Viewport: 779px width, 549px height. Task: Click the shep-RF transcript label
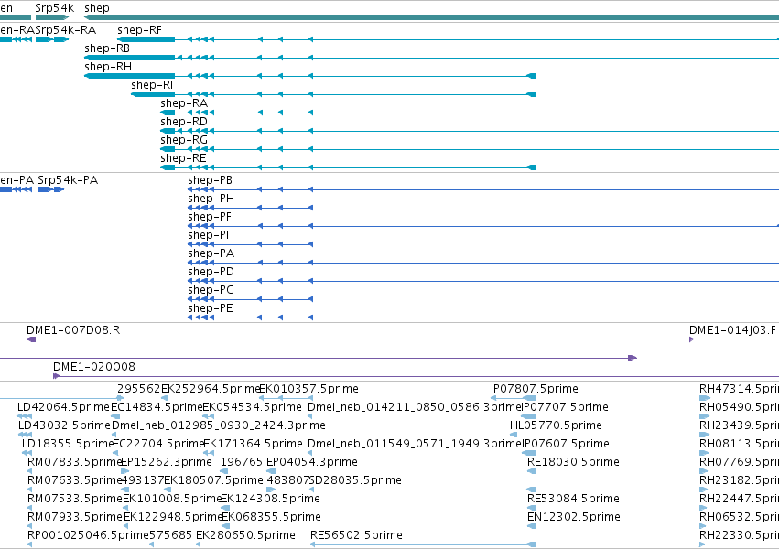[x=140, y=30]
